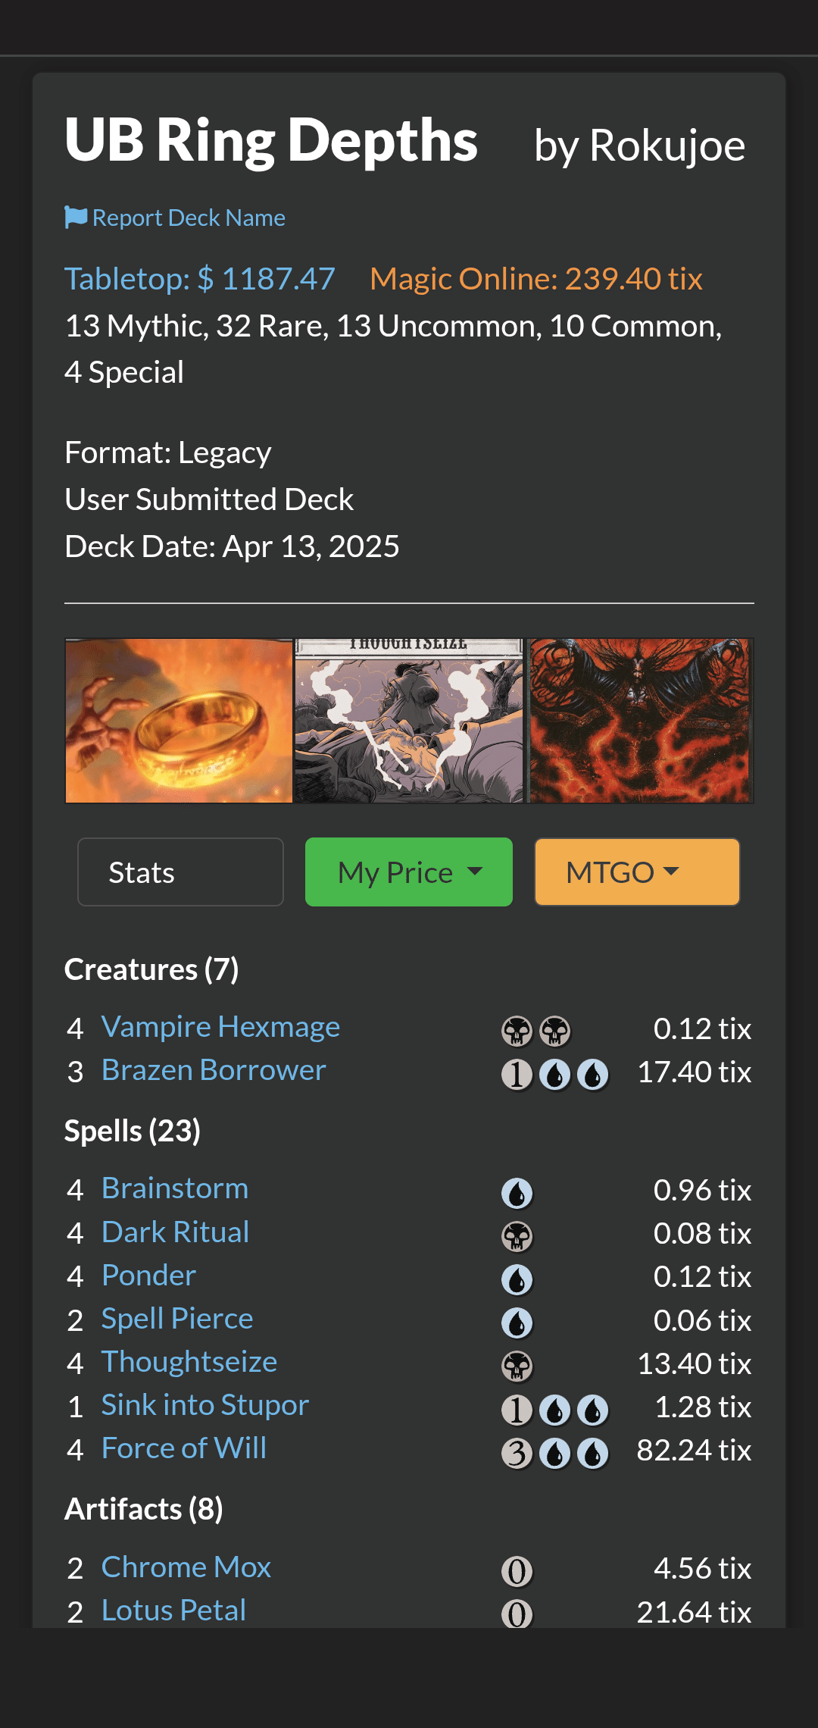Open the Stats view

[x=180, y=872]
